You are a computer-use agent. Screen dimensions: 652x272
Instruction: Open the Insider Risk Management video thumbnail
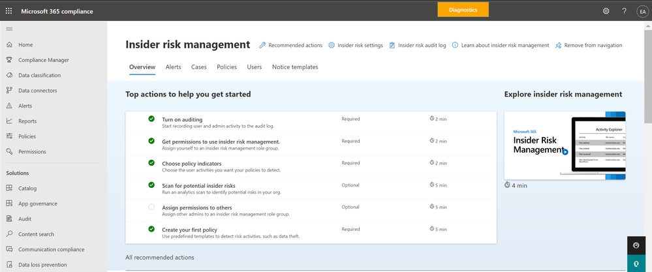pyautogui.click(x=565, y=145)
